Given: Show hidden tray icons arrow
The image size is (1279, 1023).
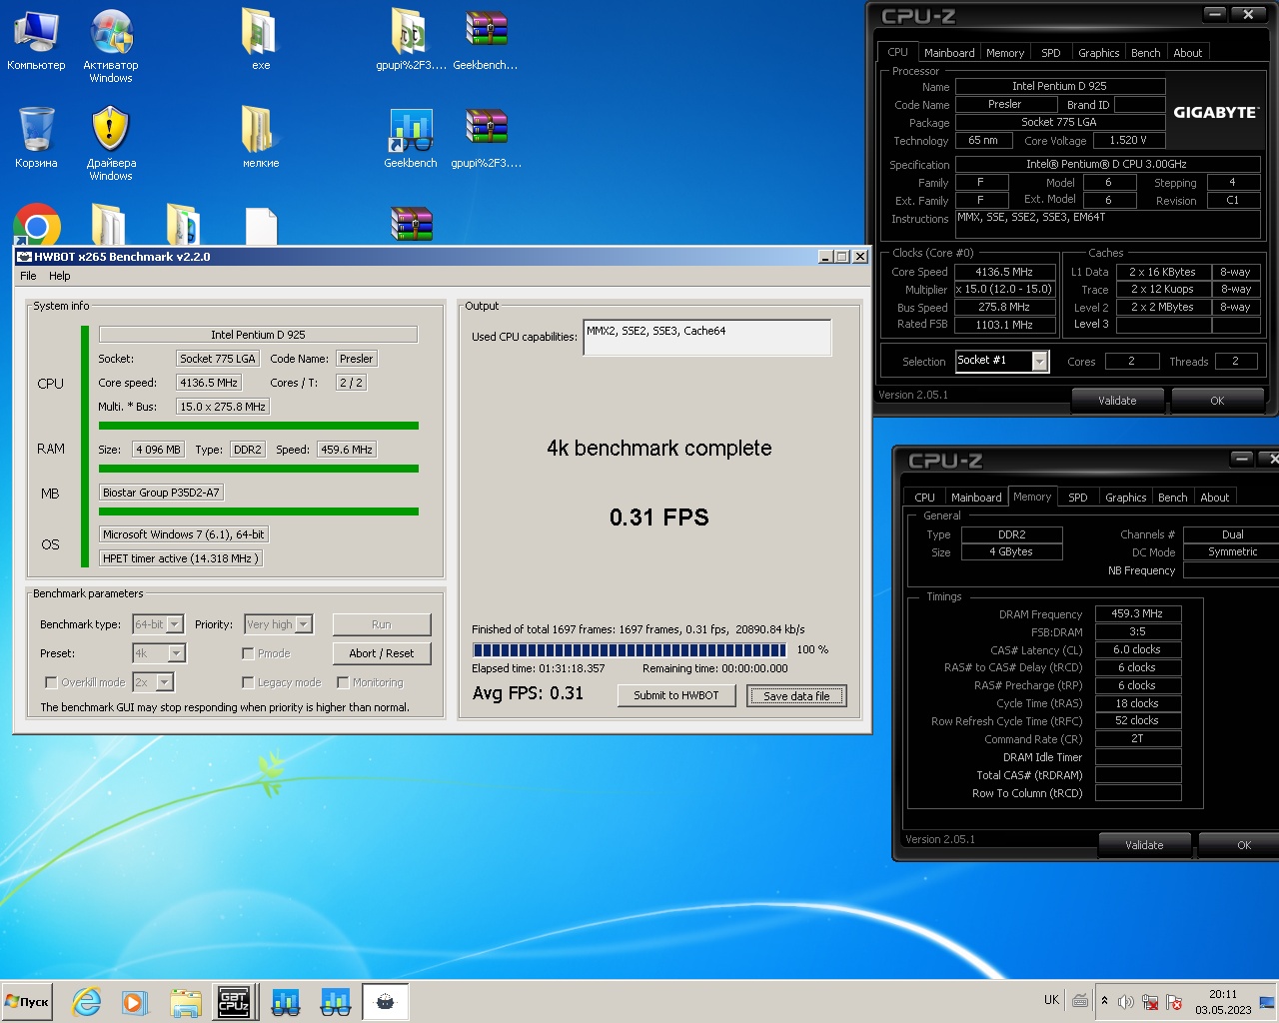Looking at the screenshot, I should click(x=1104, y=1000).
